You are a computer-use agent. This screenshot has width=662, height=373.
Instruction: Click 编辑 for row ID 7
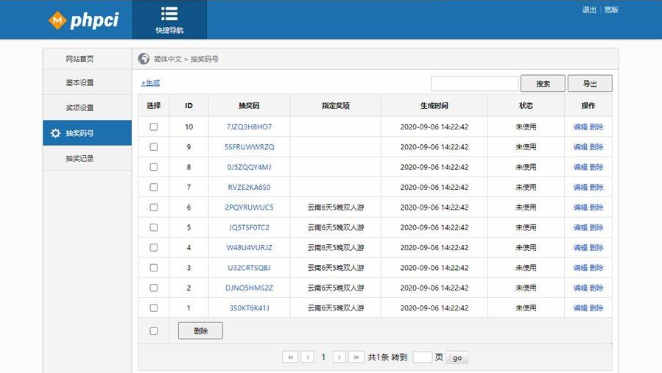coord(580,187)
